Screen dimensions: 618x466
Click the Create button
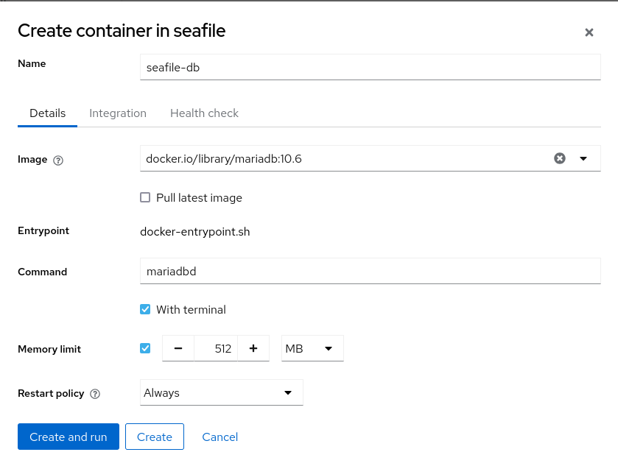(x=155, y=437)
